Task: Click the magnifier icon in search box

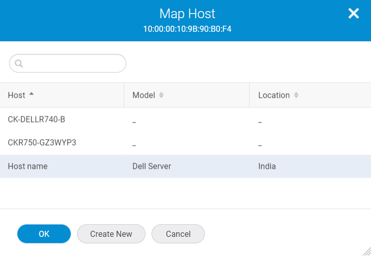Action: tap(19, 63)
